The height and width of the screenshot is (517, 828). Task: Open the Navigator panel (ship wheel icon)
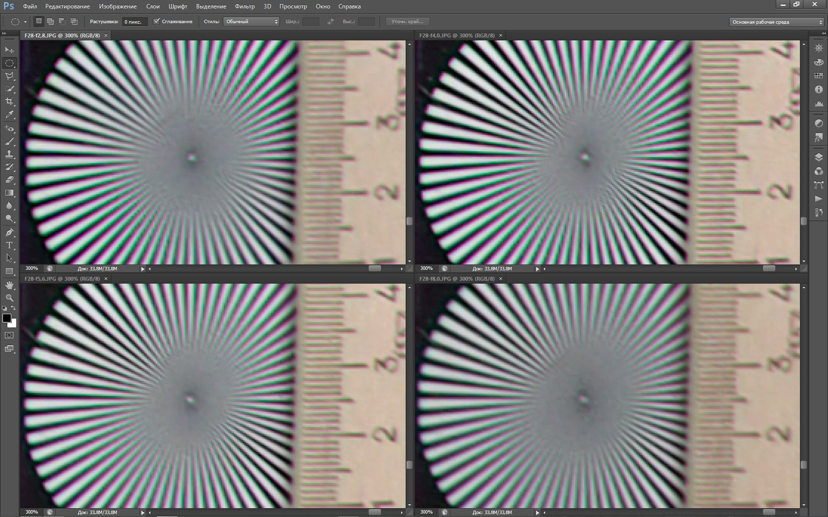[819, 48]
